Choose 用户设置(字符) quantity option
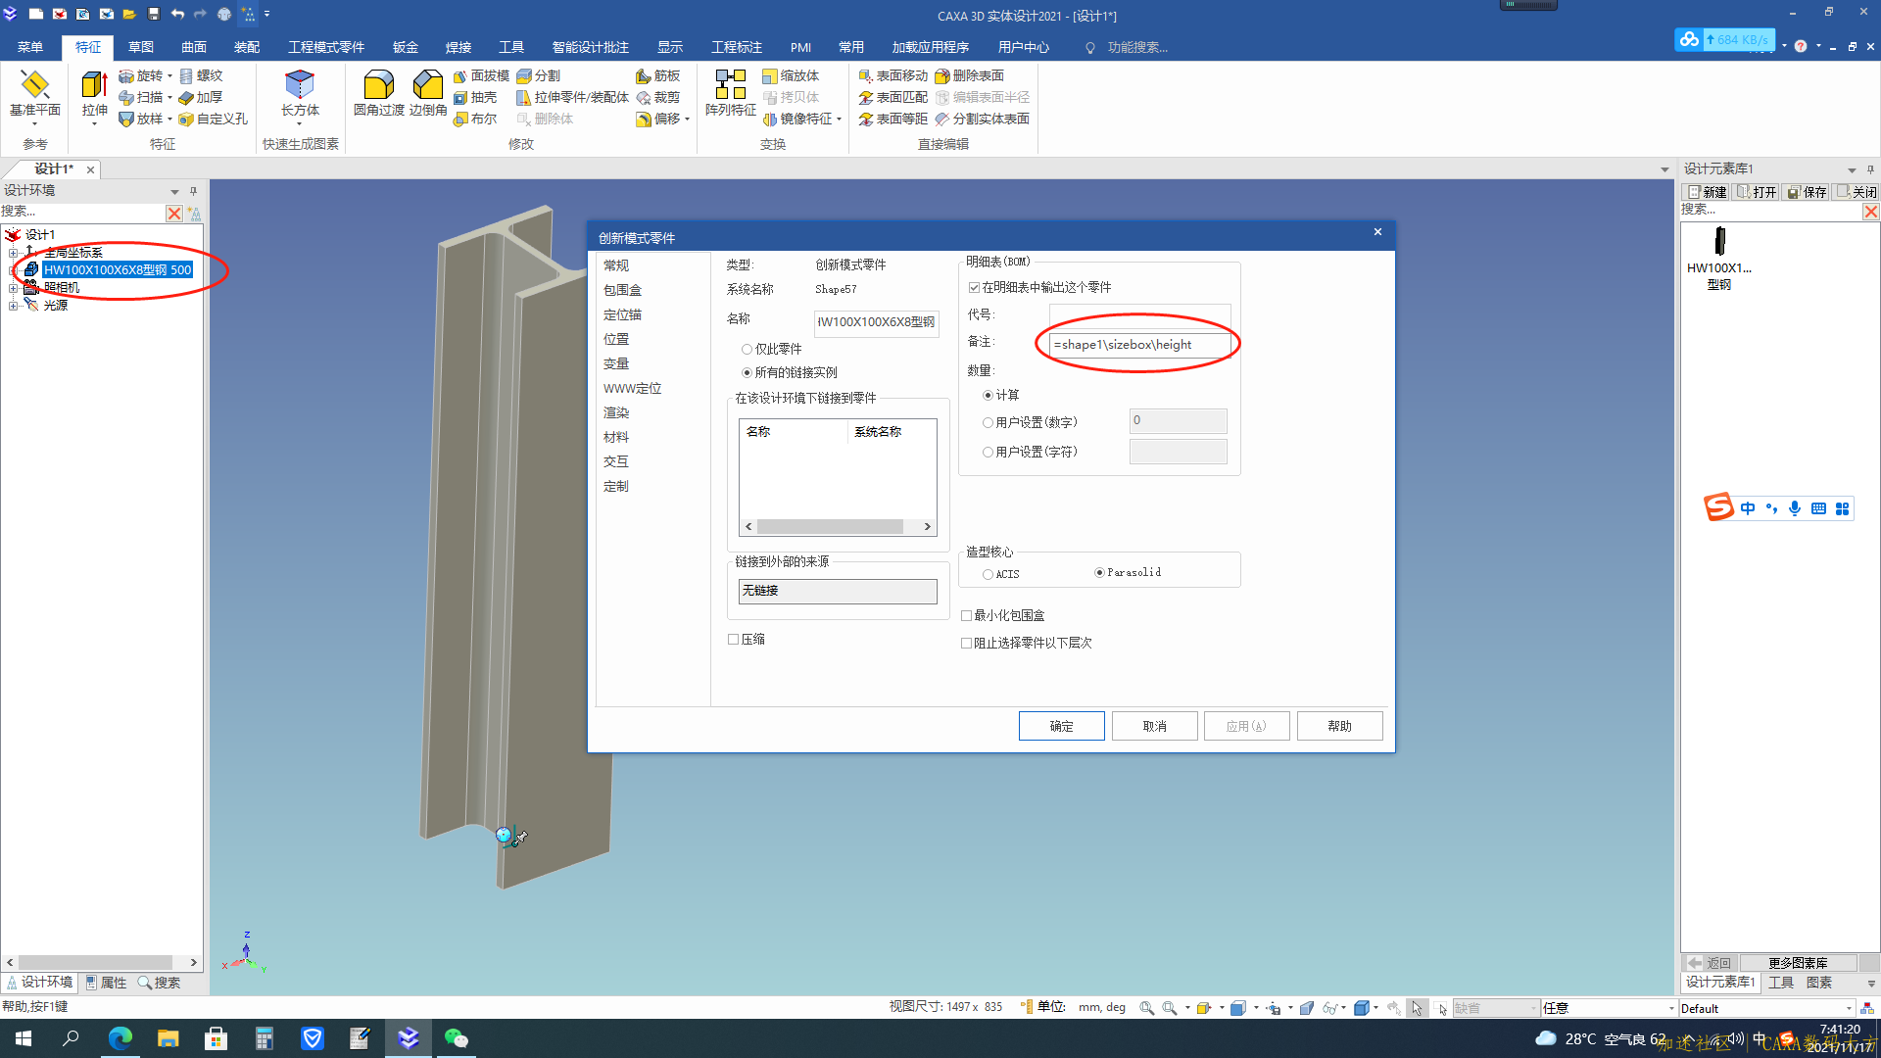The width and height of the screenshot is (1881, 1058). pos(988,452)
